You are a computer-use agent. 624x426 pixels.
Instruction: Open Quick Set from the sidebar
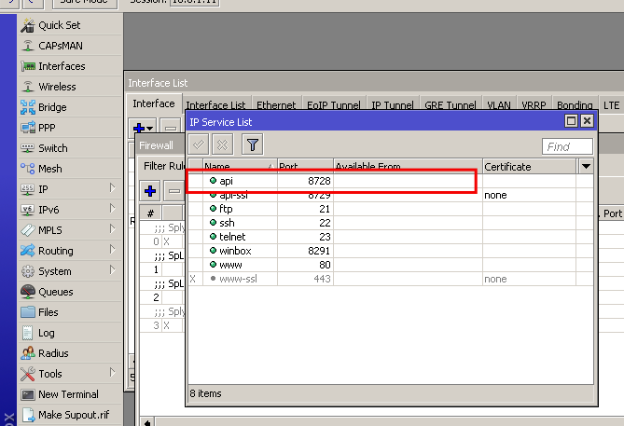point(70,25)
